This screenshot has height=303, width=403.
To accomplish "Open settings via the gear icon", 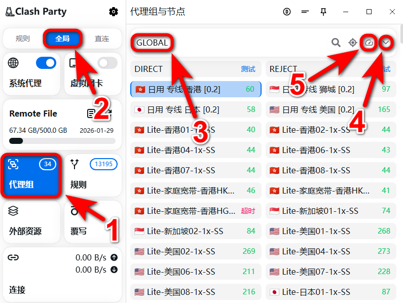I will point(114,12).
